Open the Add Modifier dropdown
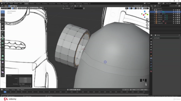Image resolution: width=181 pixels, height=101 pixels. tap(167, 38)
